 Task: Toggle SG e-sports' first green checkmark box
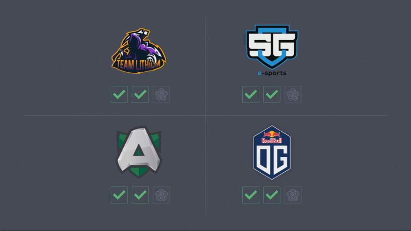click(x=251, y=94)
